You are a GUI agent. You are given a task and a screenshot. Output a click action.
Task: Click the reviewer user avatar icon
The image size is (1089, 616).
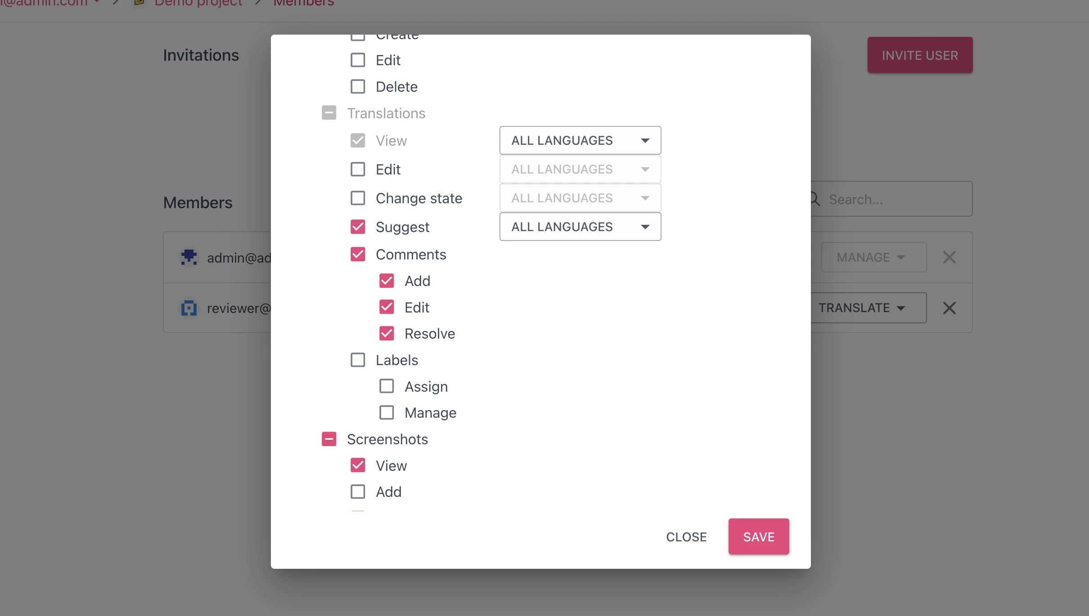189,308
